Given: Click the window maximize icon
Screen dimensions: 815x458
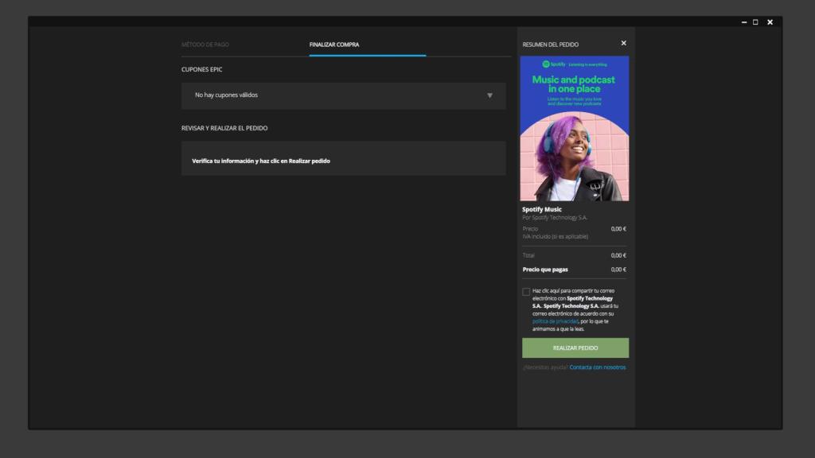Looking at the screenshot, I should [756, 22].
